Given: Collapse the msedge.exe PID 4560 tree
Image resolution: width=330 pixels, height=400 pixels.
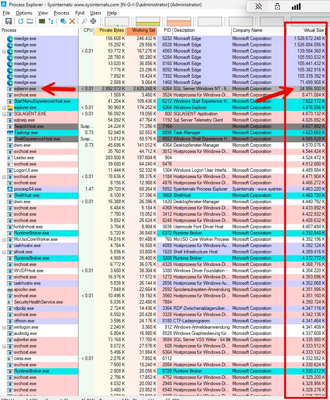Looking at the screenshot, I should pyautogui.click(x=4, y=51).
